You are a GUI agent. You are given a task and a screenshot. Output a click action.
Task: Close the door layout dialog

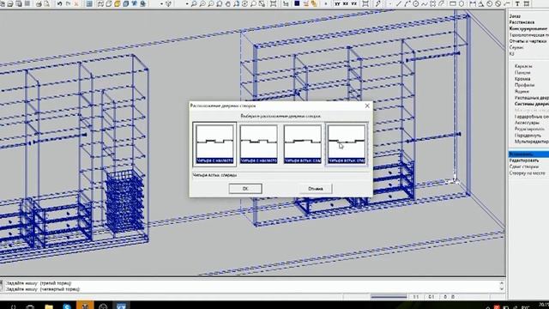(367, 106)
